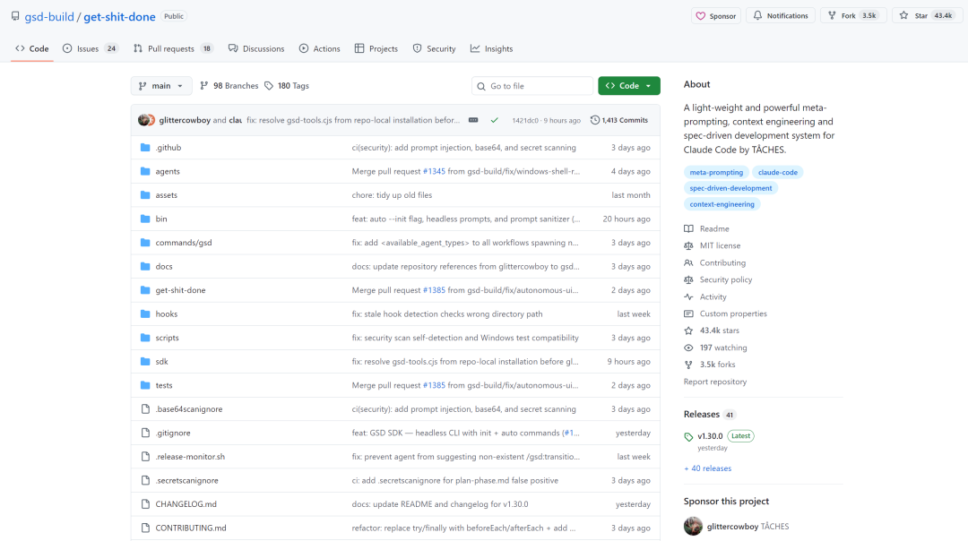Go to the Insights tab
This screenshot has width=968, height=541.
(x=491, y=48)
